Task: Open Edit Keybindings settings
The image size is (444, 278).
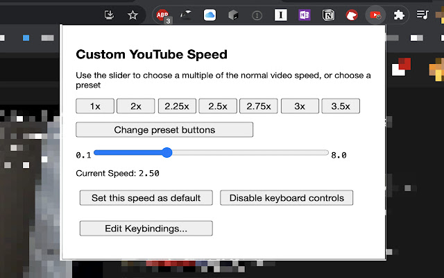Action: (x=146, y=229)
